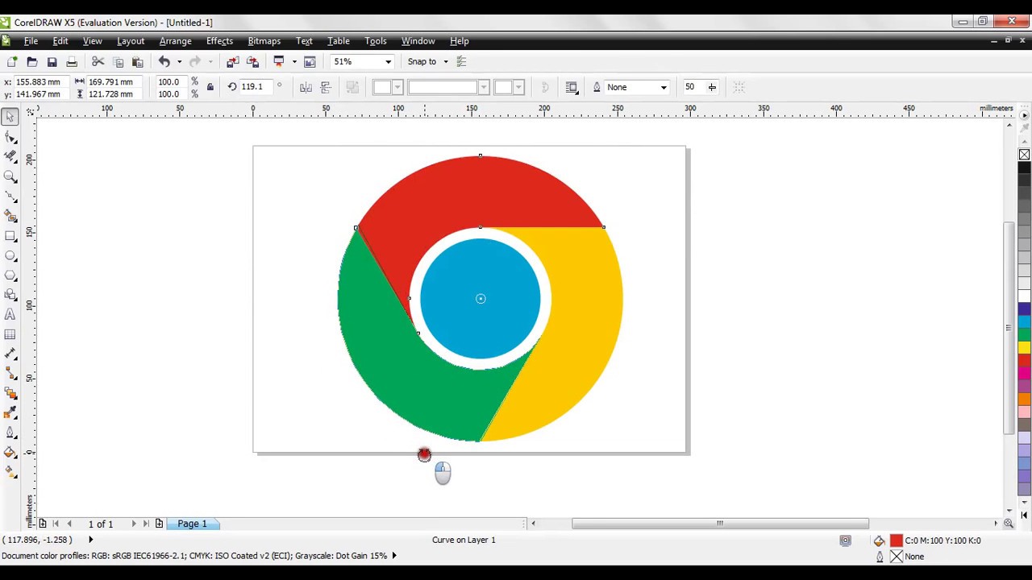Select the Pick tool
The width and height of the screenshot is (1032, 580).
tap(10, 117)
